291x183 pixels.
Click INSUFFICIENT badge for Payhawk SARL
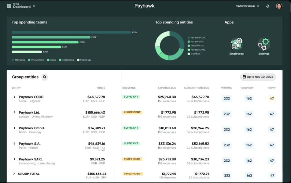132,159
